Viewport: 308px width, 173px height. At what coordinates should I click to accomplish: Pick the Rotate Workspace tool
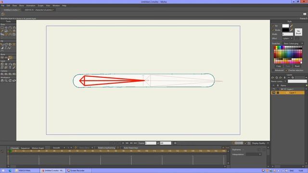(x=10, y=81)
